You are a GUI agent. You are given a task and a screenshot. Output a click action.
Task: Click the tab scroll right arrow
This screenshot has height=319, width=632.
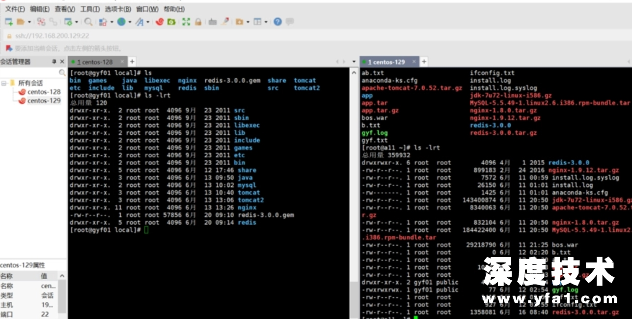[x=344, y=62]
